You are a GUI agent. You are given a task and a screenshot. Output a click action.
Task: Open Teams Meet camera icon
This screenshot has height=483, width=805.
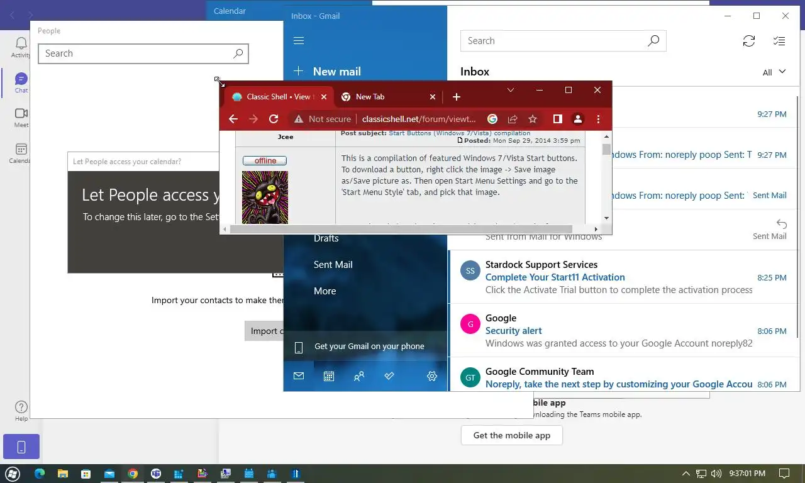coord(21,117)
